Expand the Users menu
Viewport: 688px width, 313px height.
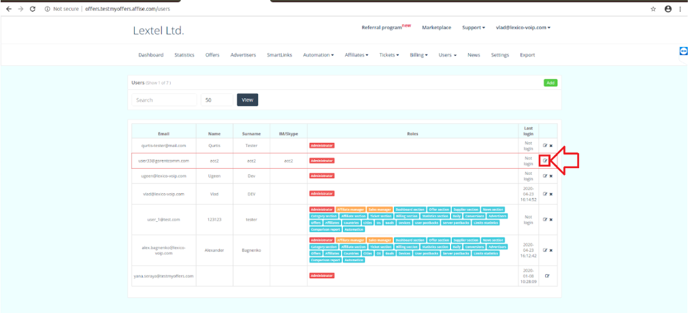click(x=448, y=55)
